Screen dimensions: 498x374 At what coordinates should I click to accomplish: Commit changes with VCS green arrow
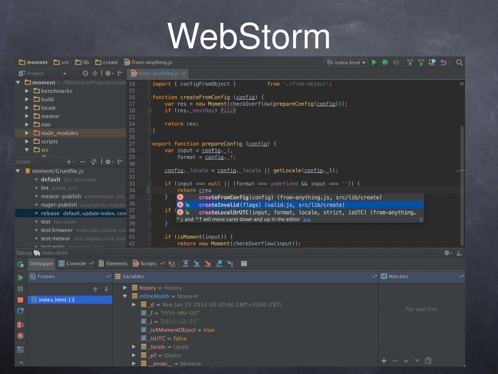[421, 62]
